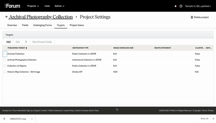Switch to the Fields tab

click(x=25, y=25)
